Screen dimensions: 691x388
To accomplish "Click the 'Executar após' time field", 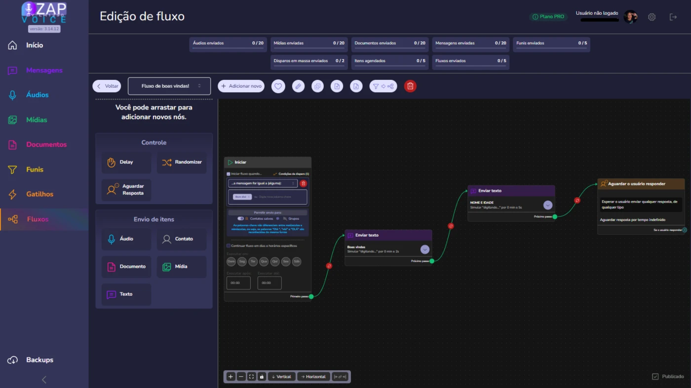I will pos(238,283).
